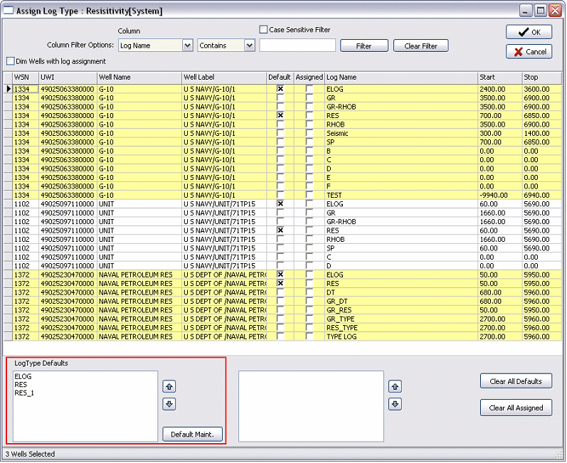
Task: Select the current row indicator arrow
Action: [9, 89]
